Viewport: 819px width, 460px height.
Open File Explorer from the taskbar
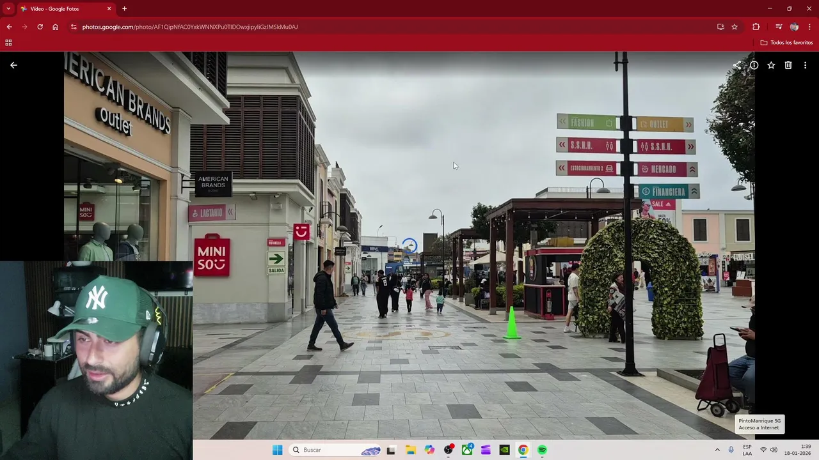[411, 450]
